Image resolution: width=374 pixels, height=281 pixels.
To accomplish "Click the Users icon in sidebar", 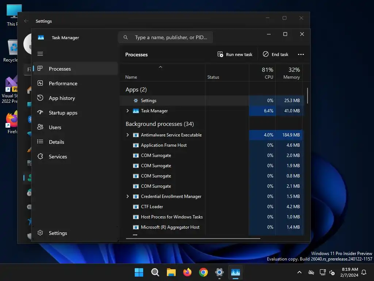I will (40, 127).
